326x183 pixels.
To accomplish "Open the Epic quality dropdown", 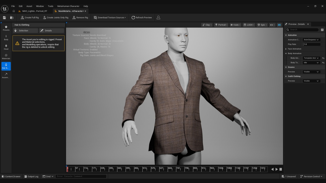I will point(262,25).
